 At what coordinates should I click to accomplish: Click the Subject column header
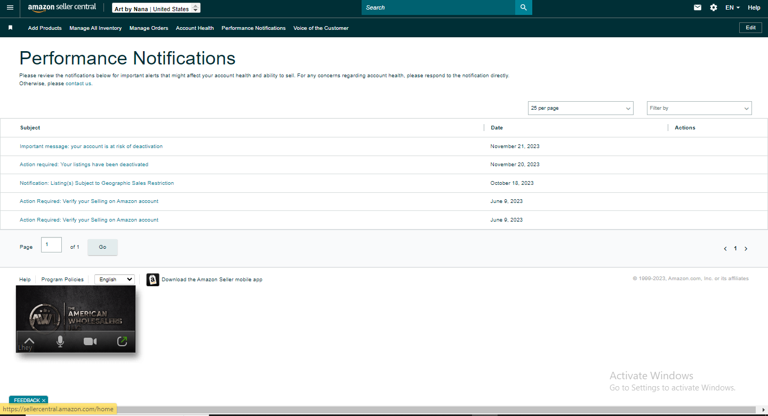click(30, 128)
